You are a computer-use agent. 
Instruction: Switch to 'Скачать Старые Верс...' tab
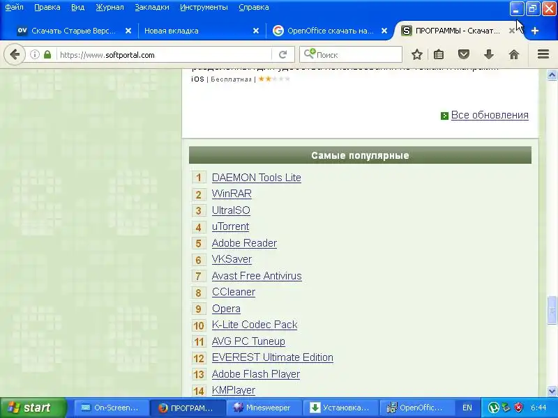[73, 31]
